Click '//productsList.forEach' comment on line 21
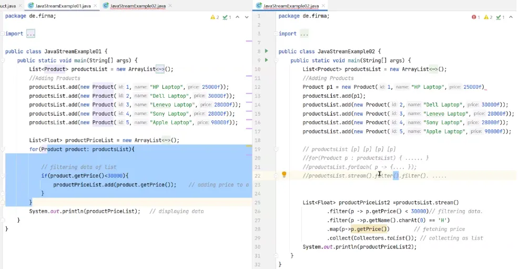Image resolution: width=518 pixels, height=269 pixels. (334, 167)
